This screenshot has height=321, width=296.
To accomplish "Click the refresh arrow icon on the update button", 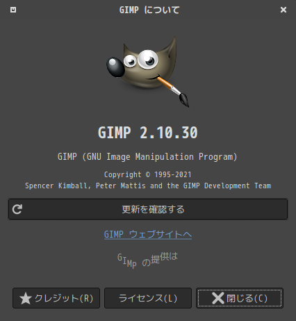I will [x=17, y=209].
